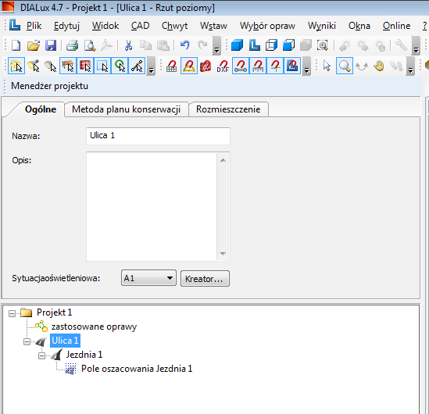Expand pointer tools toolbar overflow

tap(410, 66)
